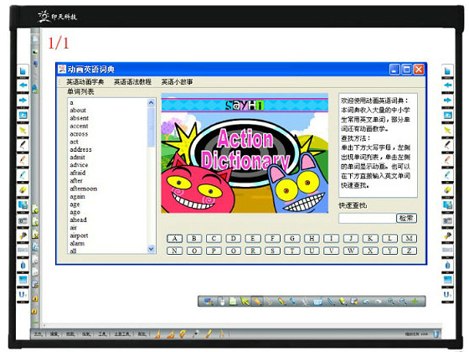The height and width of the screenshot is (352, 469).
Task: Click the 检索 search button
Action: point(406,218)
